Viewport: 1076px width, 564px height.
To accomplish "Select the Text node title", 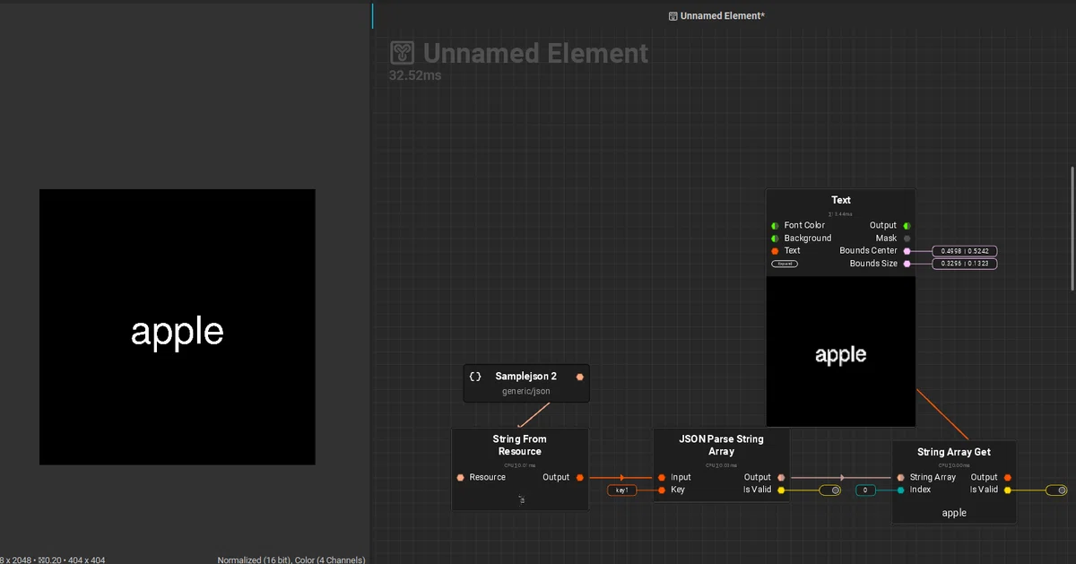I will coord(841,200).
